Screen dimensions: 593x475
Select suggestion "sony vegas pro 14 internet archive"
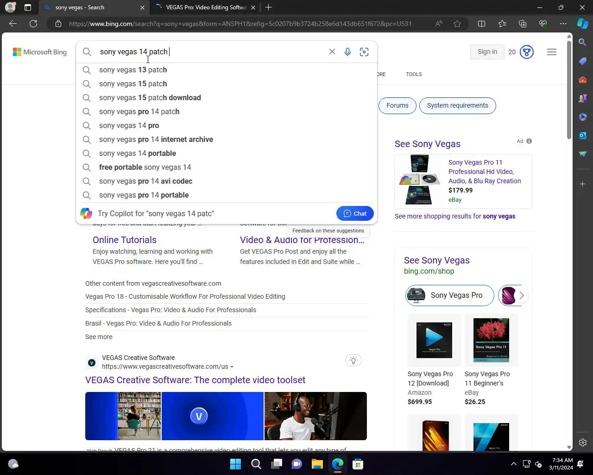click(226, 139)
